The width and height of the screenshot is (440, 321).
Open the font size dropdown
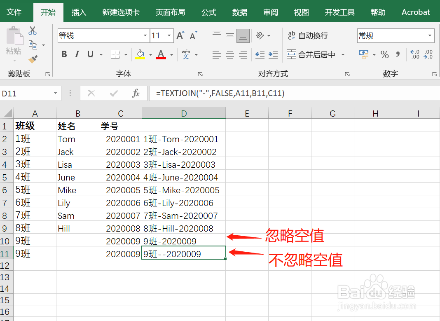point(169,35)
